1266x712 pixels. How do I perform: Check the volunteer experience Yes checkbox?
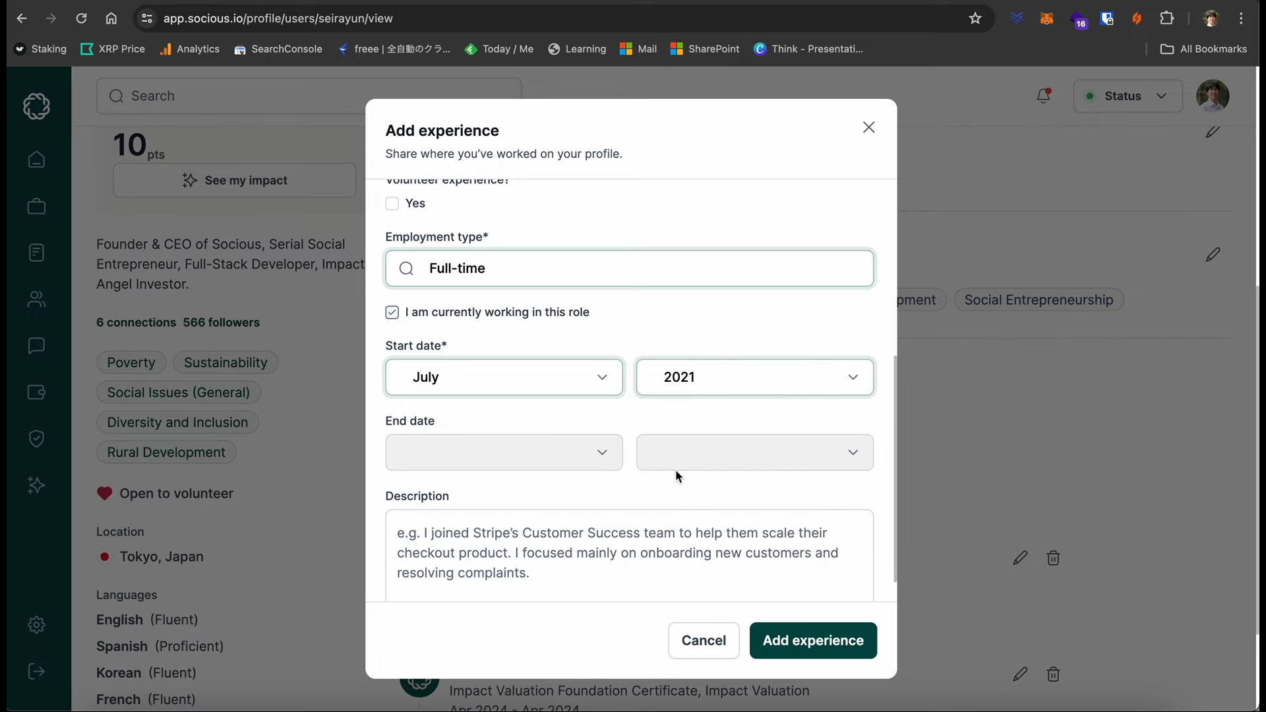(x=392, y=203)
